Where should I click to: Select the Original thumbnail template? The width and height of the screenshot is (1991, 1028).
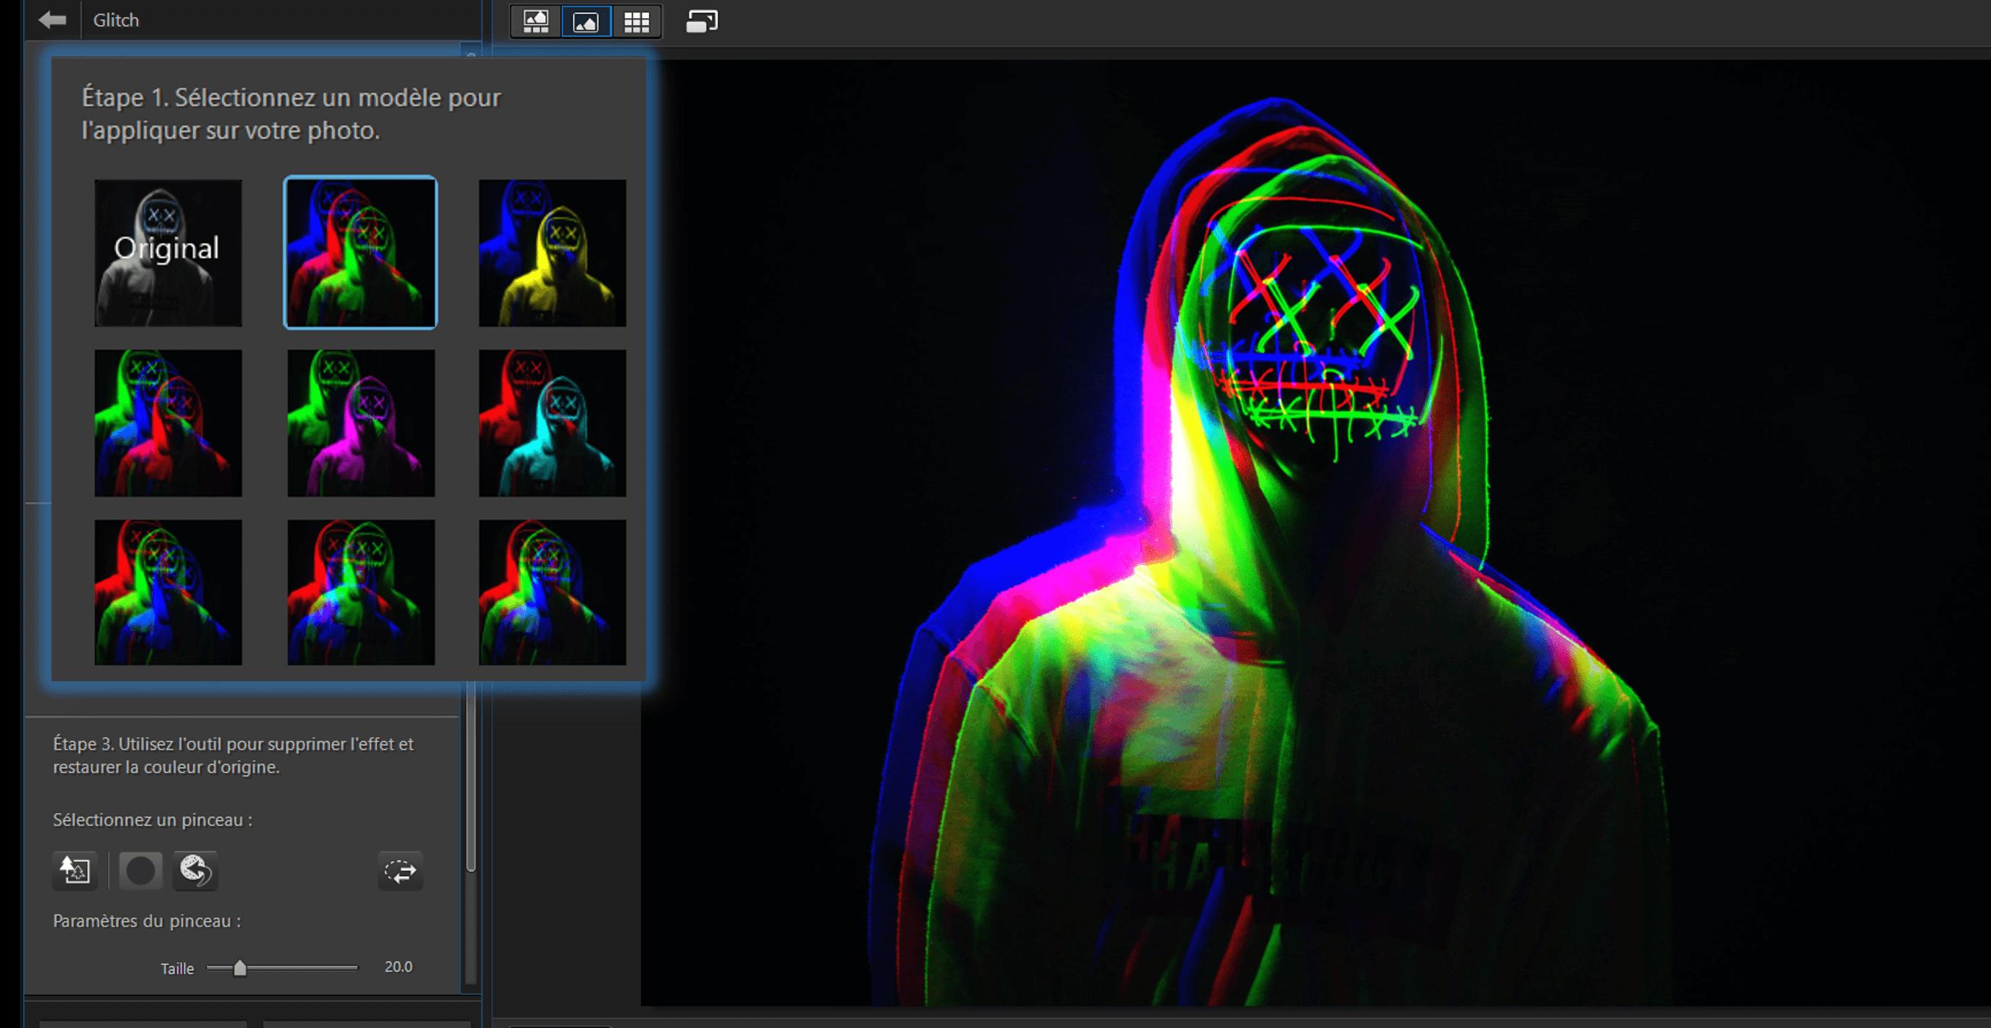click(168, 253)
